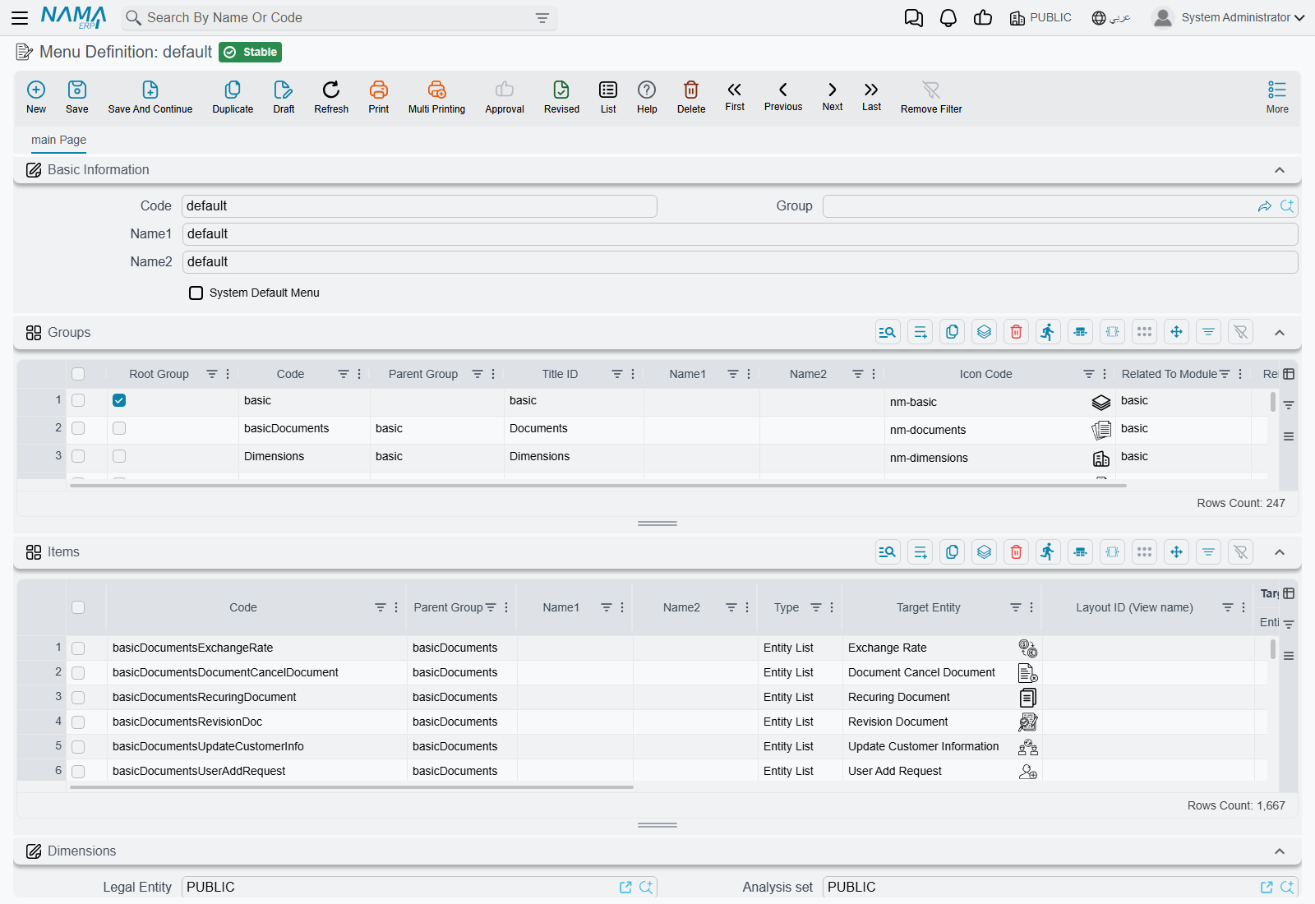Open Root Group column menu
Image resolution: width=1315 pixels, height=904 pixels.
click(x=228, y=374)
